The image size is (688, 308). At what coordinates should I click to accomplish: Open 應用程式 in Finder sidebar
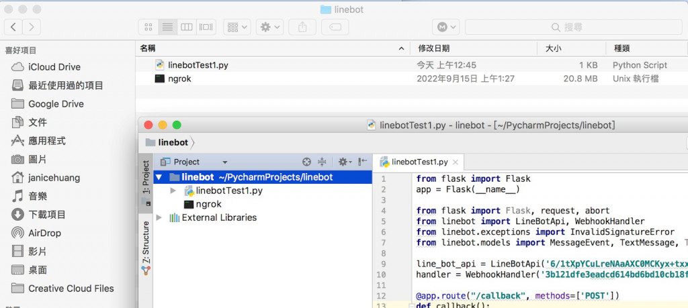[38, 141]
